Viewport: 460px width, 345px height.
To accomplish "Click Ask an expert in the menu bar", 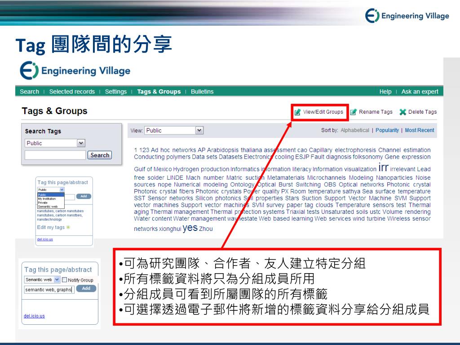I will point(420,92).
